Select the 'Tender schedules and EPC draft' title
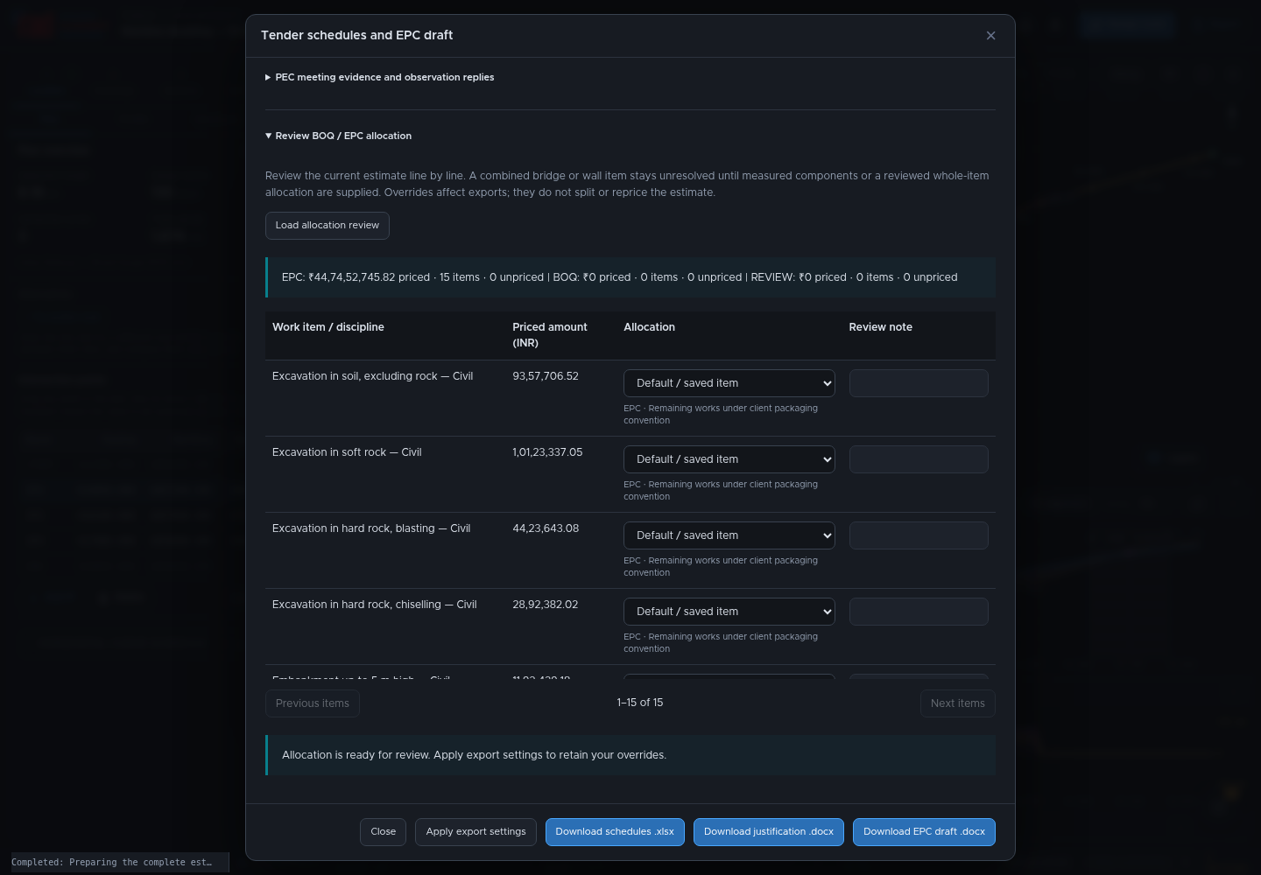The height and width of the screenshot is (875, 1261). click(357, 36)
